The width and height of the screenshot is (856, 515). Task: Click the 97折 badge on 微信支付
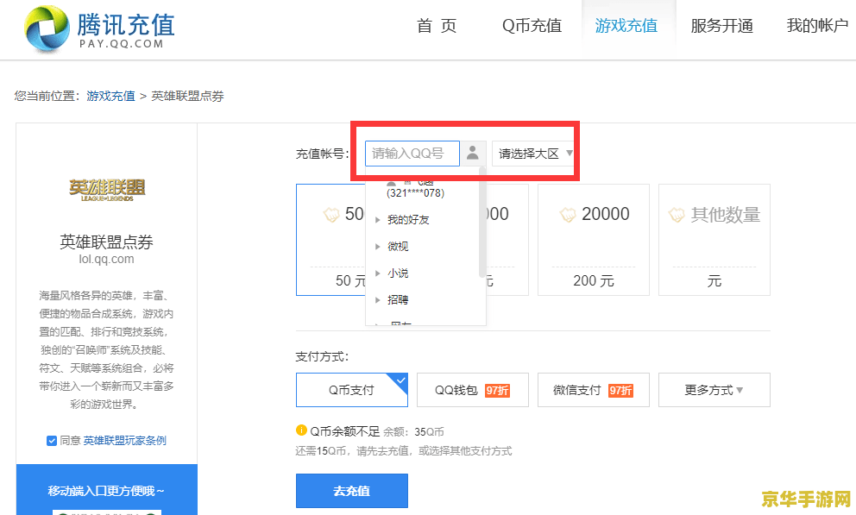pos(620,391)
